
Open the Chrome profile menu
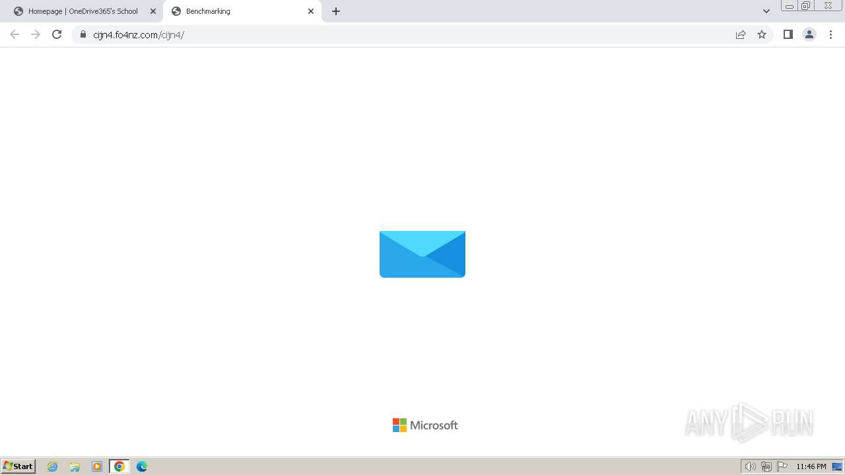[809, 34]
